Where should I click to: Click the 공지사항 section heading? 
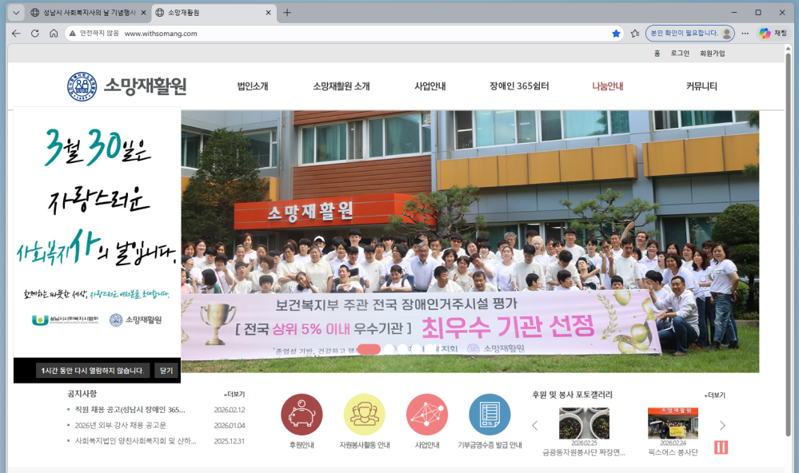click(82, 394)
